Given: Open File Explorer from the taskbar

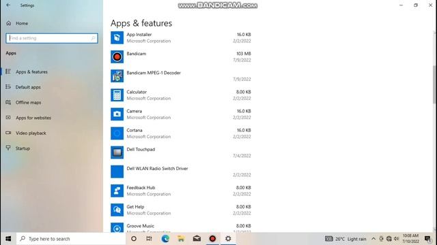Looking at the screenshot, I should tap(181, 239).
